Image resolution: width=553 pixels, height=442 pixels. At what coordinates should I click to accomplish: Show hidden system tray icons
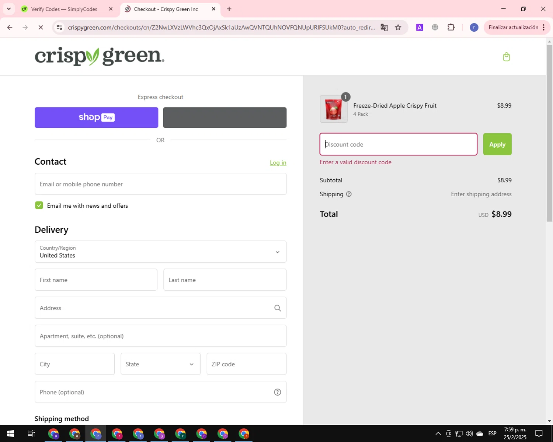pyautogui.click(x=438, y=434)
